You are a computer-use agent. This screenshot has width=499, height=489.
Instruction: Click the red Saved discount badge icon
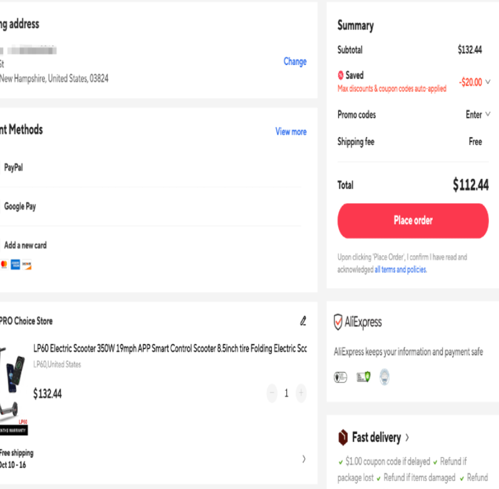tap(341, 75)
